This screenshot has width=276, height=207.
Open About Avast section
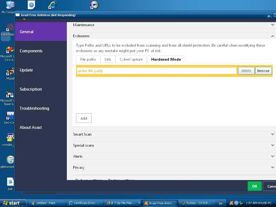[41, 127]
